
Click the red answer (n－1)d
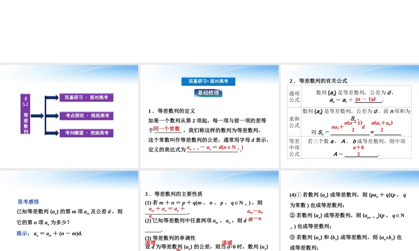pyautogui.click(x=365, y=99)
